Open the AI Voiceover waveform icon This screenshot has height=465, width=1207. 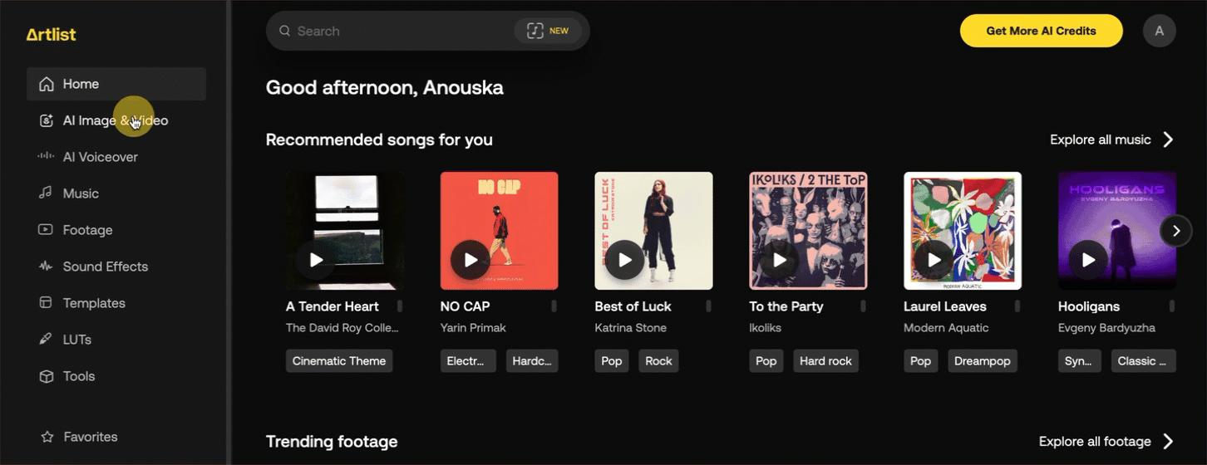[46, 157]
